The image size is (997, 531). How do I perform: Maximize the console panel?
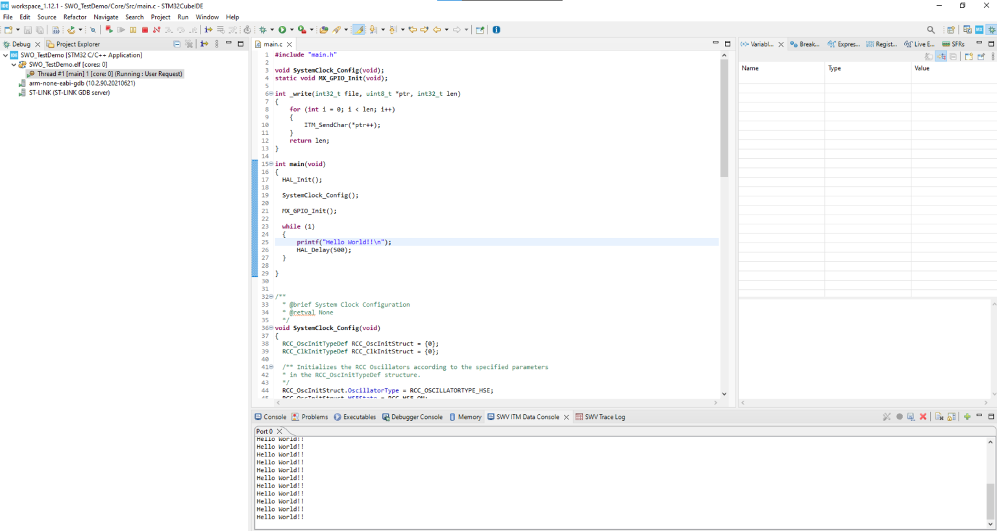pyautogui.click(x=991, y=416)
